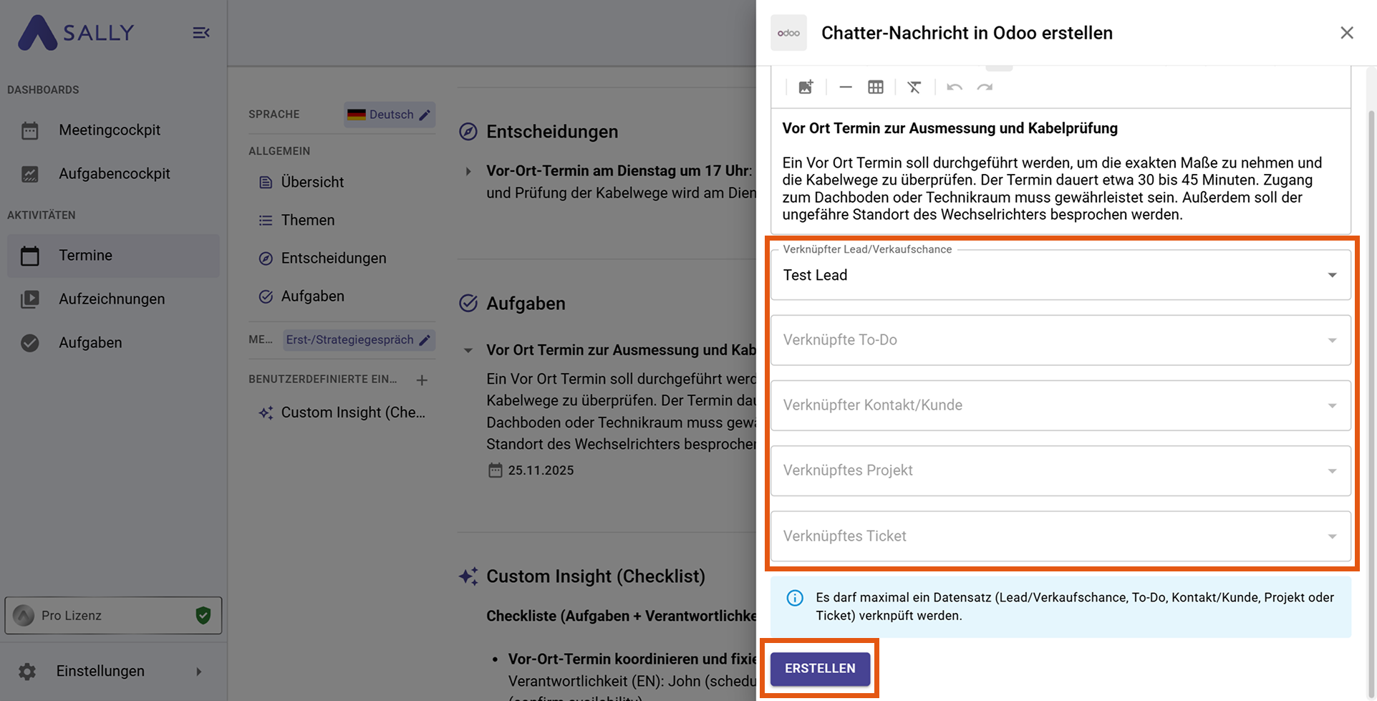Expand the Einstellungen submenu
Screen dimensions: 1377x701
(198, 671)
